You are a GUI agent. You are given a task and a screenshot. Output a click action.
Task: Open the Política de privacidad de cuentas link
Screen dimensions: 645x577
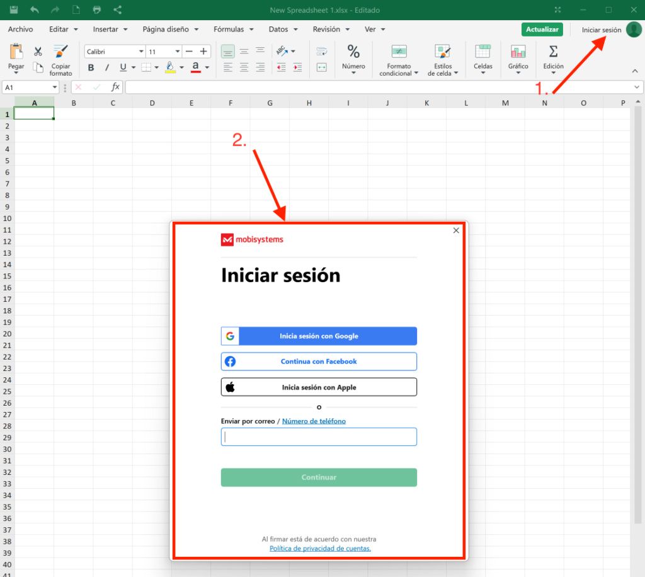(x=320, y=549)
